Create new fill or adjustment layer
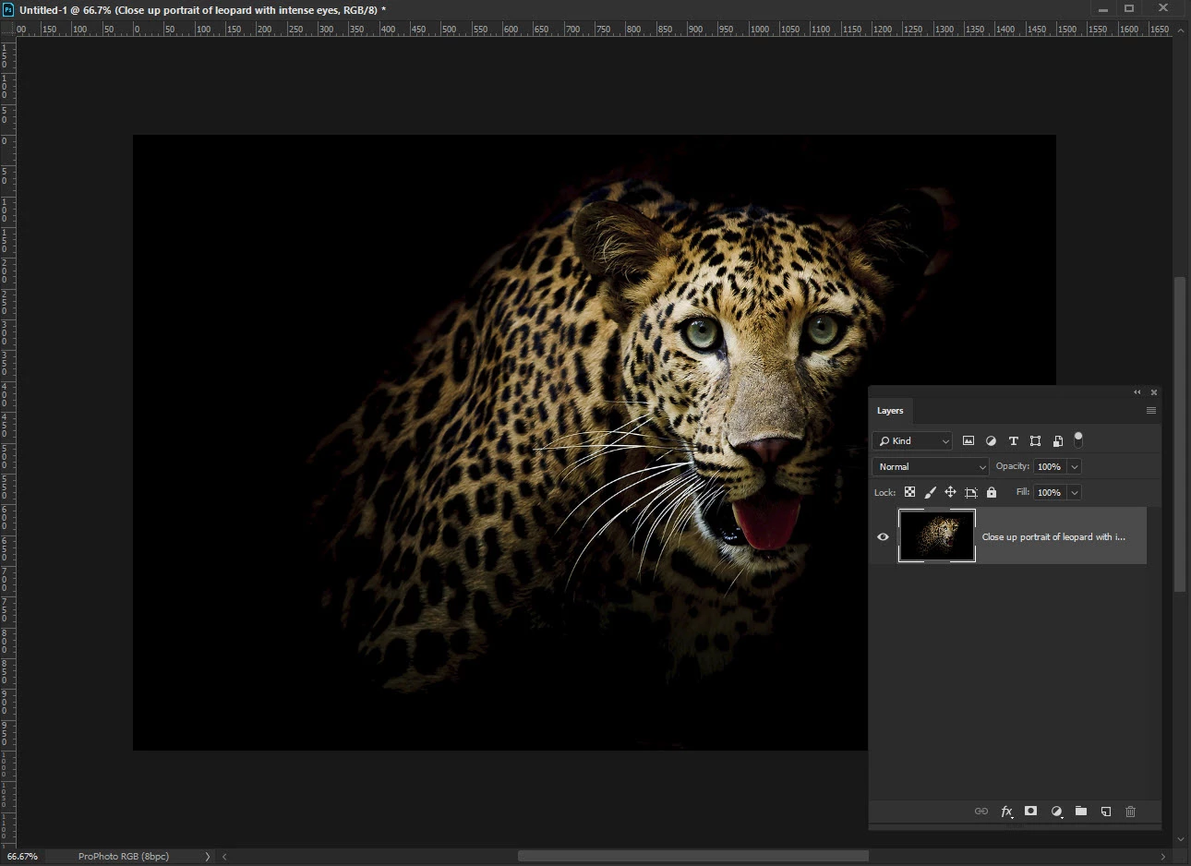1191x866 pixels. 1056,812
